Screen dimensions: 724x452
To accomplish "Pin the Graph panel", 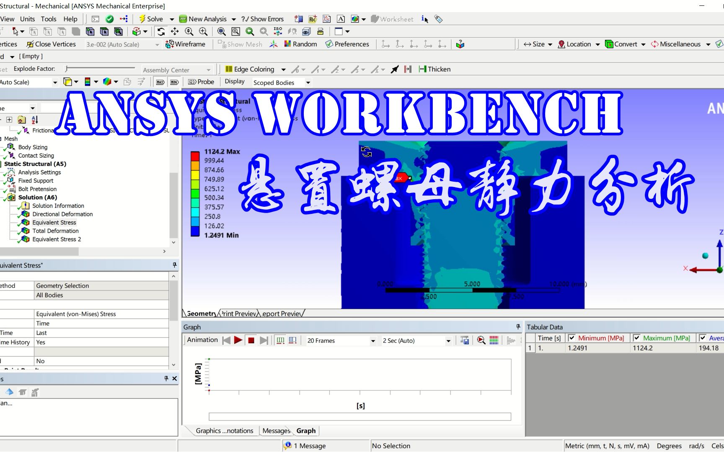I will pyautogui.click(x=518, y=326).
